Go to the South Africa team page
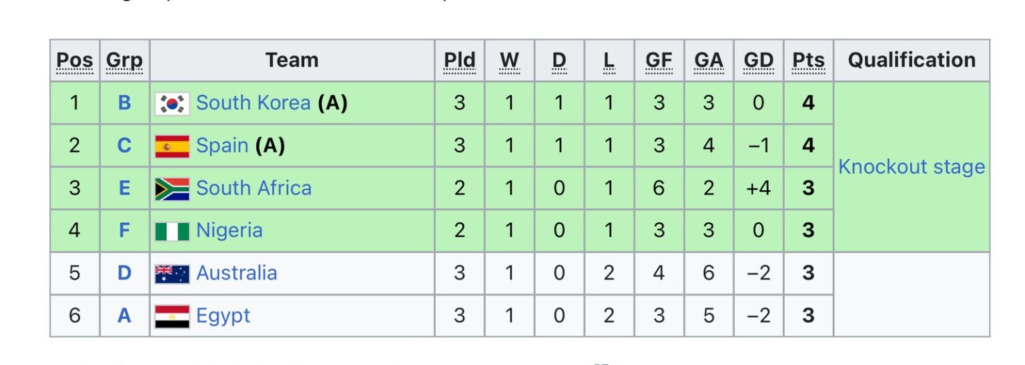Viewport: 1025px width, 365px height. point(254,189)
